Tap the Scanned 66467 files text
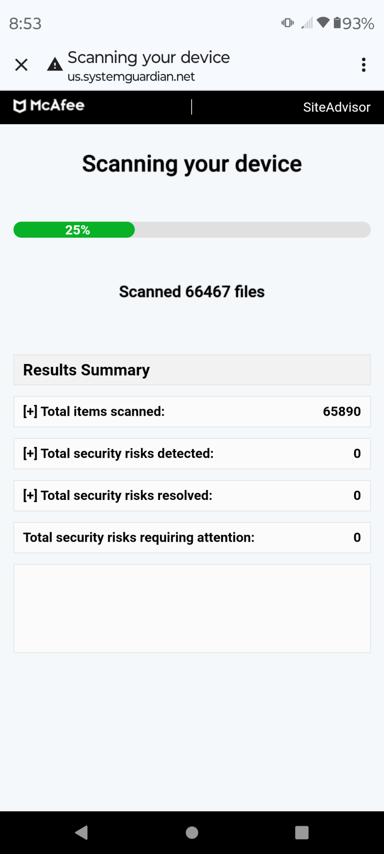Screen dimensions: 384x854 (x=192, y=292)
